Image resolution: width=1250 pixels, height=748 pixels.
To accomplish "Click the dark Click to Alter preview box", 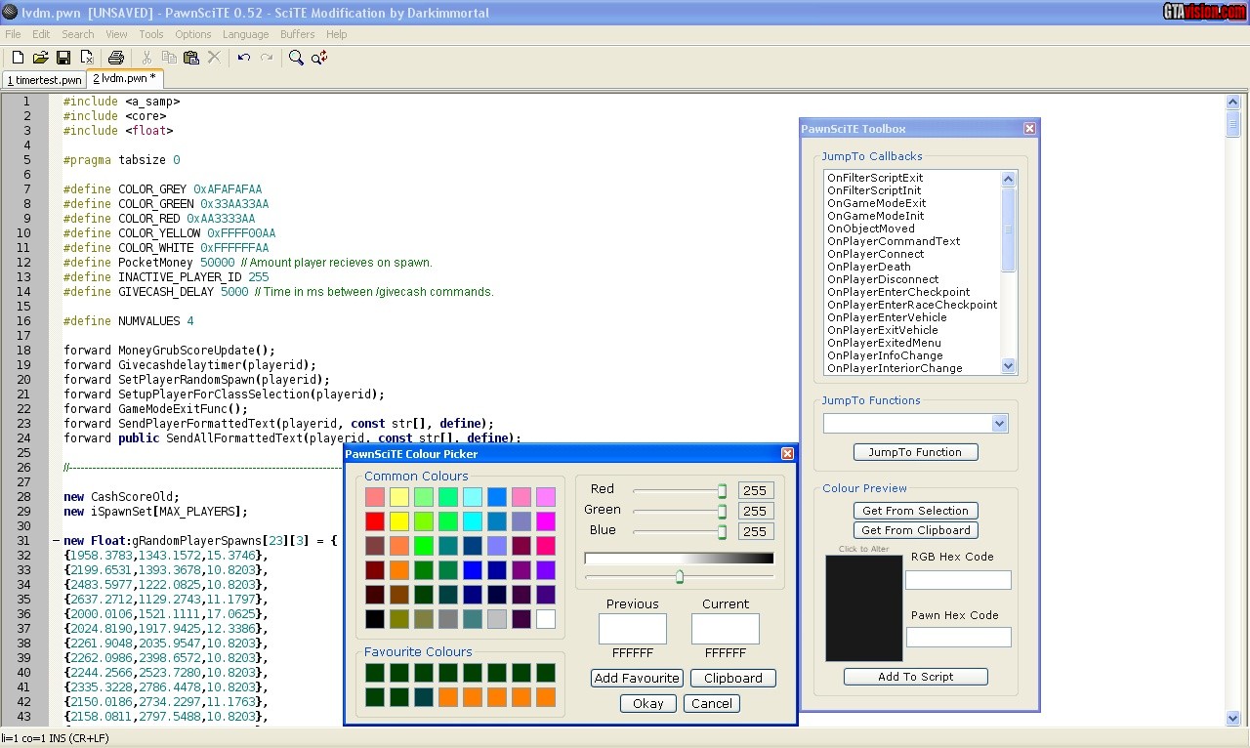I will (864, 608).
